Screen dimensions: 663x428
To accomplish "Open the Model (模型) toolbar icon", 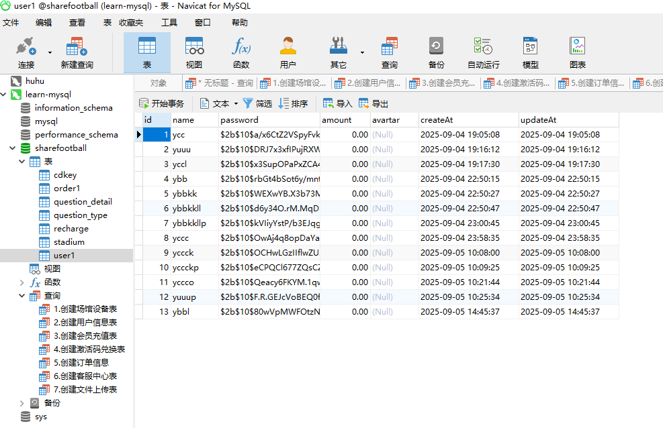I will click(x=530, y=52).
